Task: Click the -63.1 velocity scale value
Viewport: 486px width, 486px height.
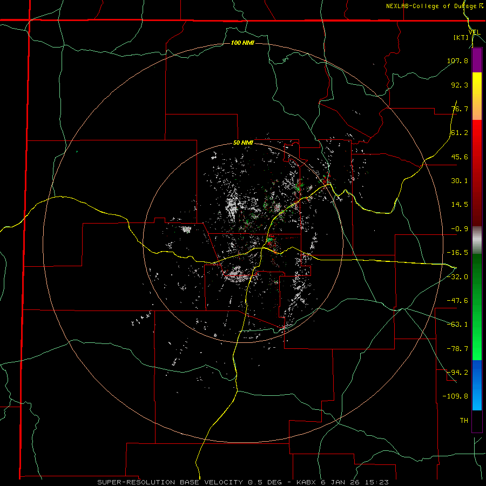Action: pos(457,325)
